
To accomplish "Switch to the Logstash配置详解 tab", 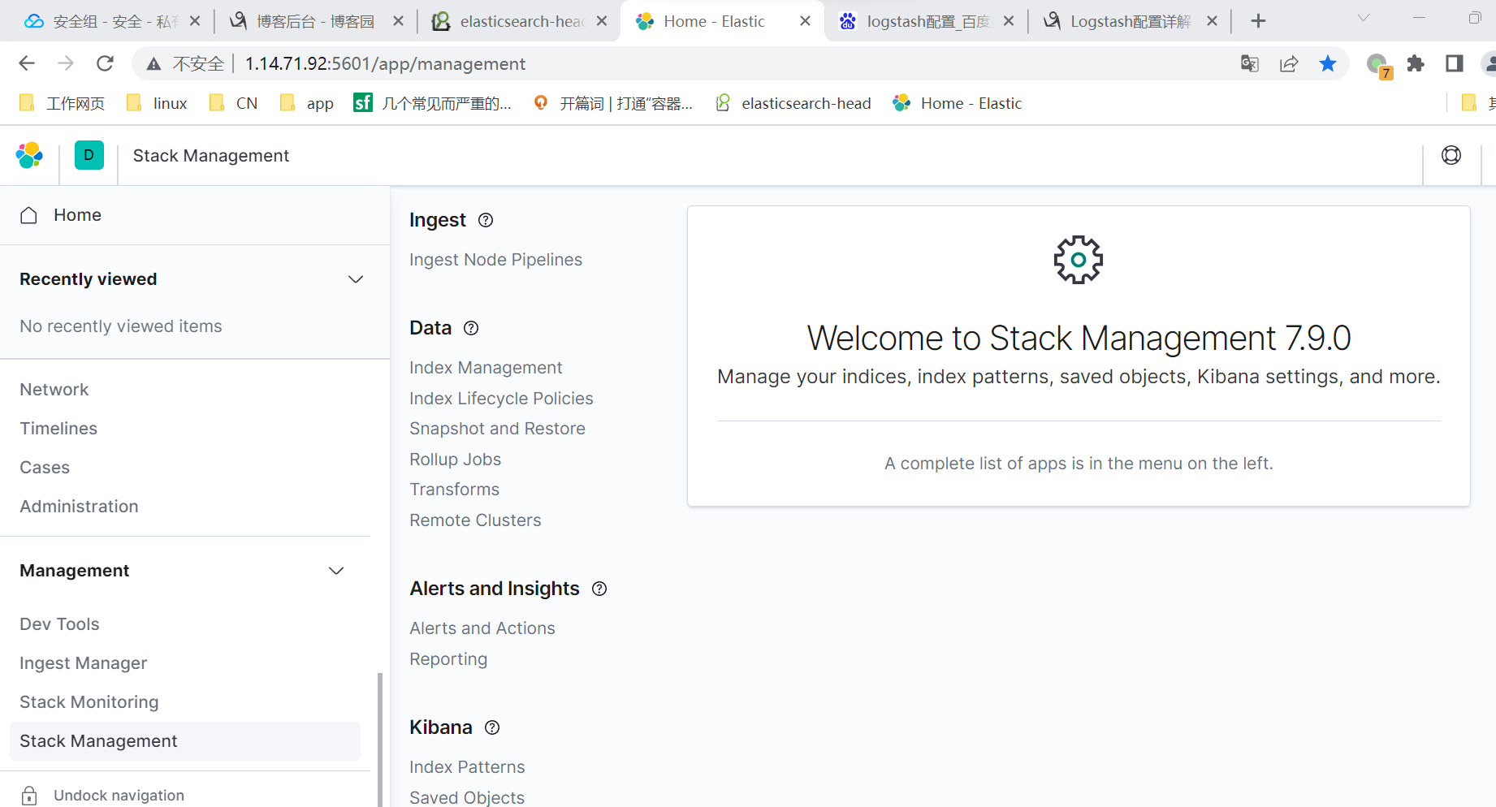I will tap(1130, 21).
